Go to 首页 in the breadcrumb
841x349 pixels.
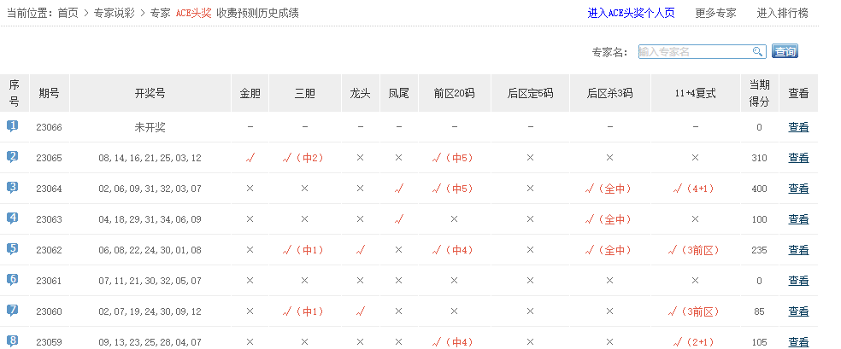(68, 13)
